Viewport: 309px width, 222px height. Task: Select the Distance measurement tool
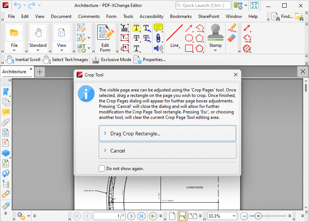pos(247,28)
